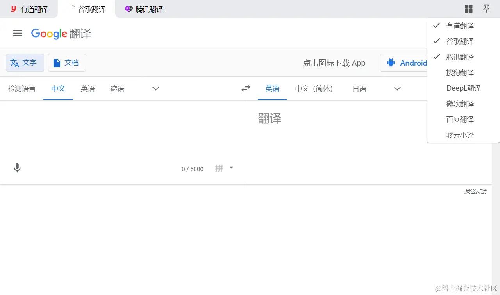Enable DeepL翻译 in the service menu
500x295 pixels.
pyautogui.click(x=463, y=88)
